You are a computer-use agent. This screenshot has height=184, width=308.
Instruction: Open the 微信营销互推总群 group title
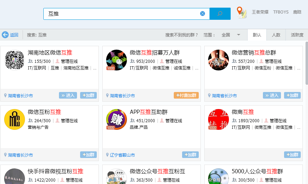pos(254,52)
